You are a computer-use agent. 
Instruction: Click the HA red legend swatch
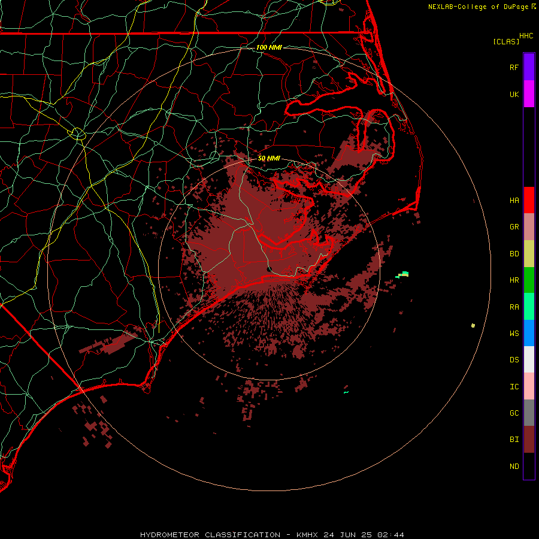(x=529, y=200)
